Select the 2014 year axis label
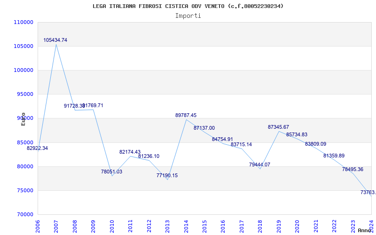The width and height of the screenshot is (376, 235). [x=186, y=226]
